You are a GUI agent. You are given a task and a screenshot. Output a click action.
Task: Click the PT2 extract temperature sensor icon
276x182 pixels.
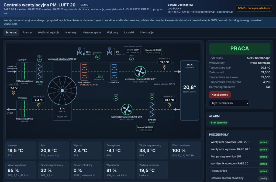169,105
